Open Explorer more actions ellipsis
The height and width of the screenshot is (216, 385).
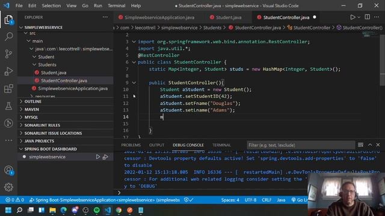click(x=105, y=17)
